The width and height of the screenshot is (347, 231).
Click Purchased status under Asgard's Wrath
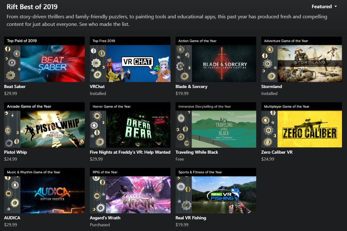pos(100,225)
